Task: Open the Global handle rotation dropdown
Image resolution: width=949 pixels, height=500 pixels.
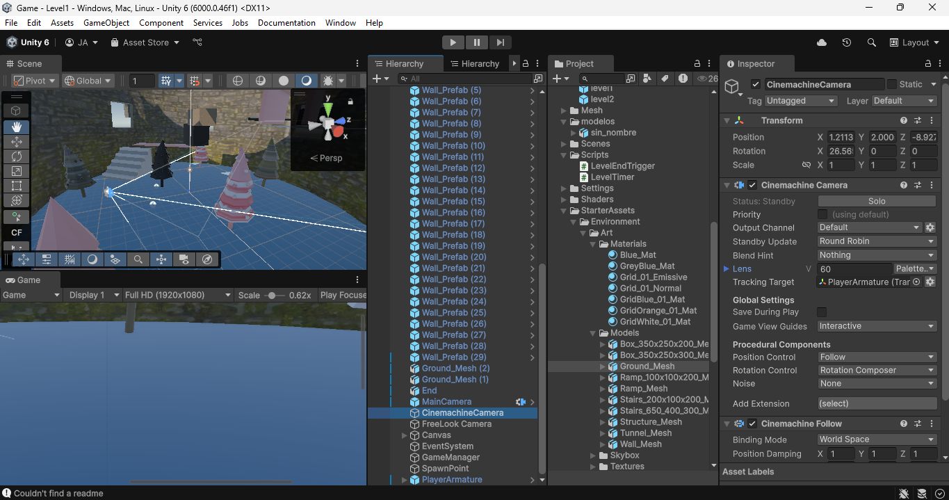Action: [87, 81]
